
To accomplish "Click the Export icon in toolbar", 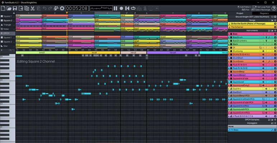I will click(x=21, y=8).
